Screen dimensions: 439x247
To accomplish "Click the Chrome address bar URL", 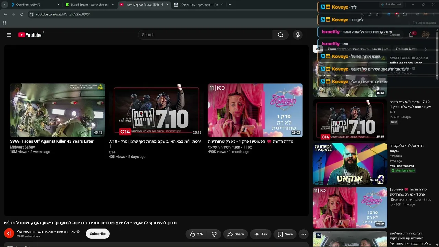I will 63,14.
